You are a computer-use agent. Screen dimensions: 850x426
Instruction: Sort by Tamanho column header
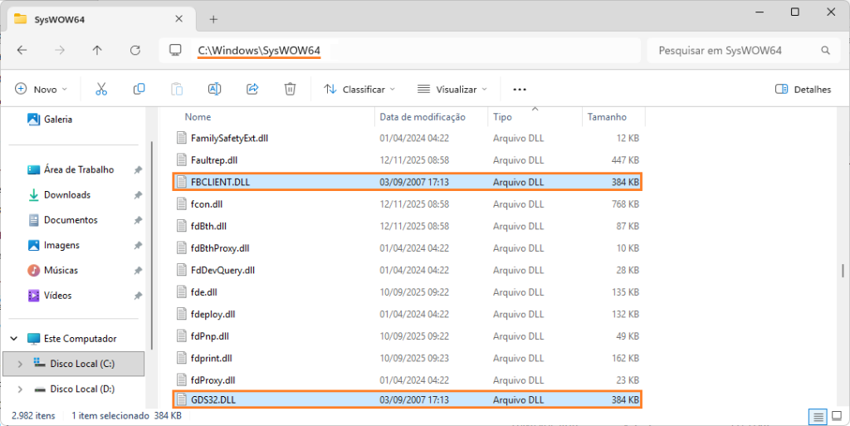click(607, 117)
